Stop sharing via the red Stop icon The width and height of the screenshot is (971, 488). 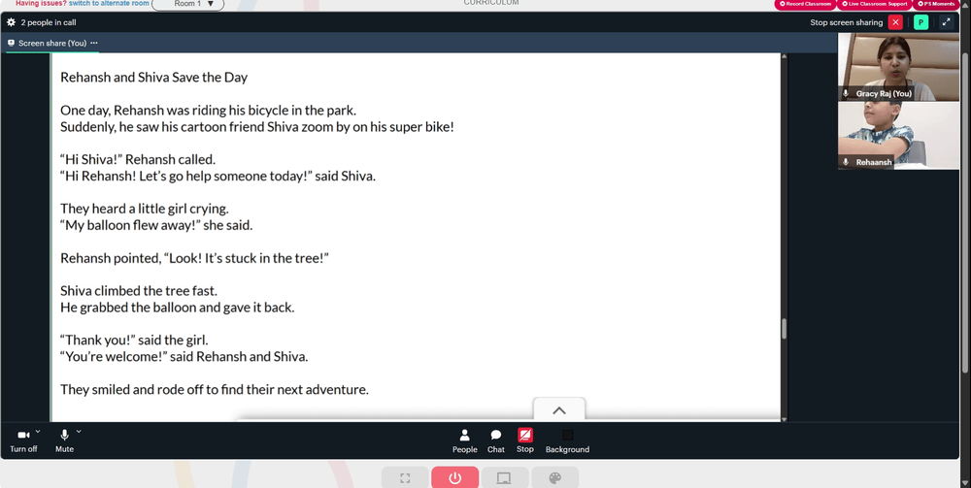click(525, 435)
